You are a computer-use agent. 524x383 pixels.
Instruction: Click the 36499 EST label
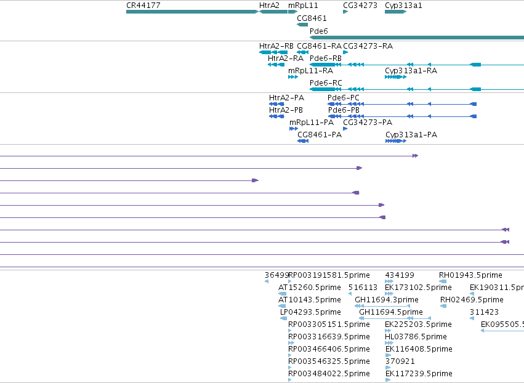point(276,275)
